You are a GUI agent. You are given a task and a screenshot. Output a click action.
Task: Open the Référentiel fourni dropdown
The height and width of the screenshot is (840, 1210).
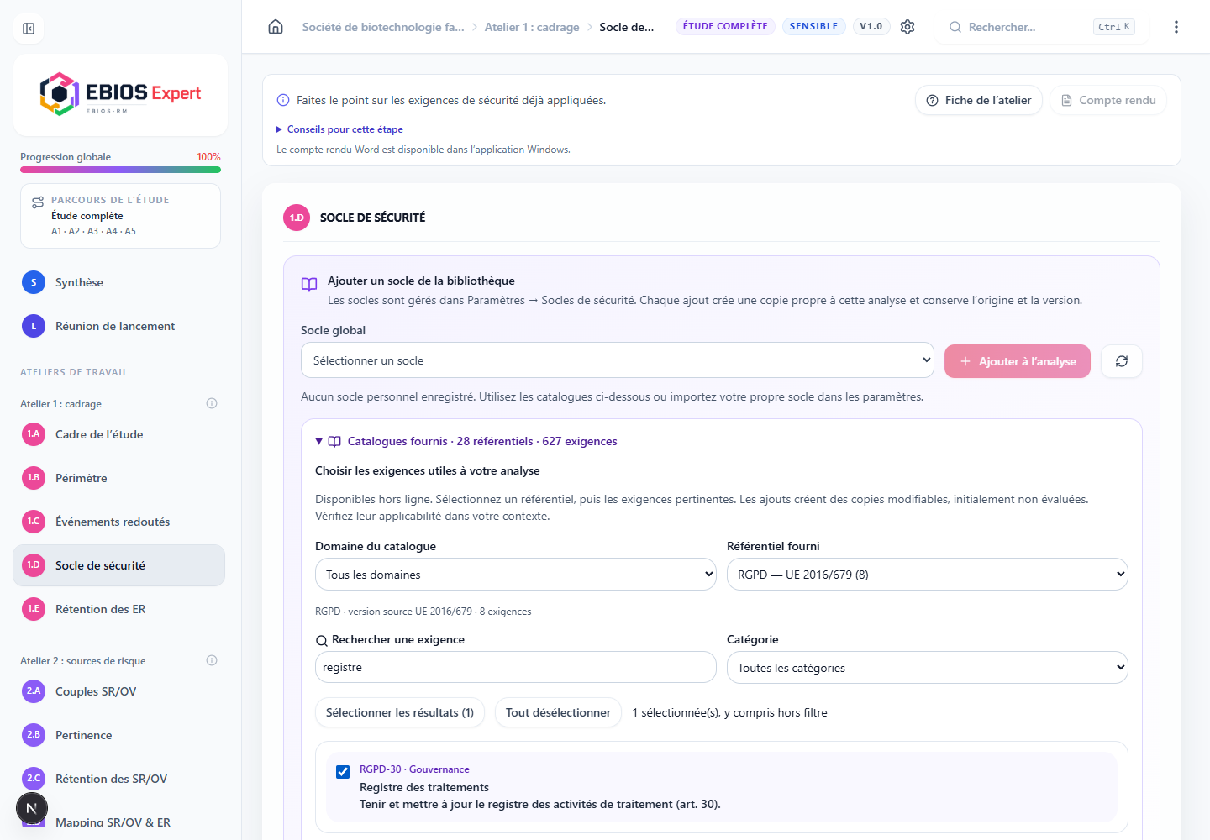[928, 575]
